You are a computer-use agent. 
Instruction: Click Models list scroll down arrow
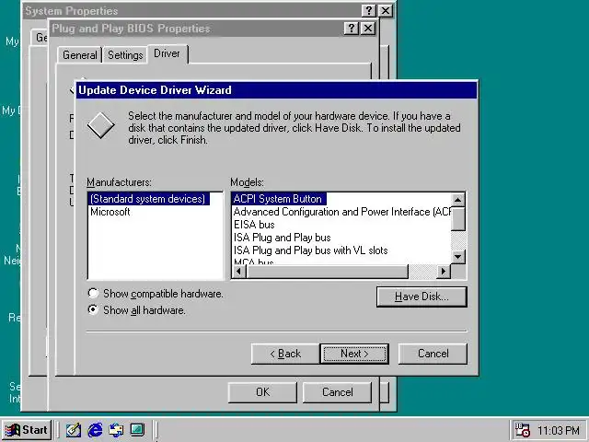click(x=458, y=257)
